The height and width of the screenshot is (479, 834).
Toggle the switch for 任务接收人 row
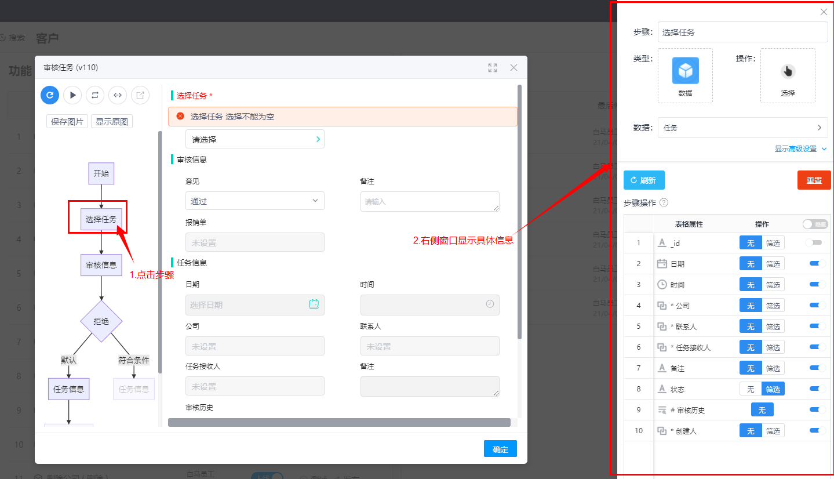point(818,347)
